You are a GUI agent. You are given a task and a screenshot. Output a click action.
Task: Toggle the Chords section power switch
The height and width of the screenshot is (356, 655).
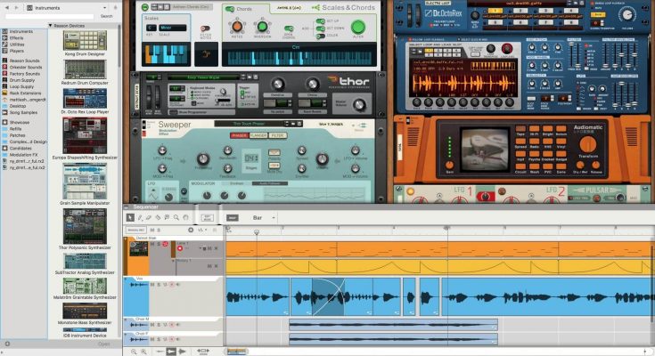(x=229, y=10)
